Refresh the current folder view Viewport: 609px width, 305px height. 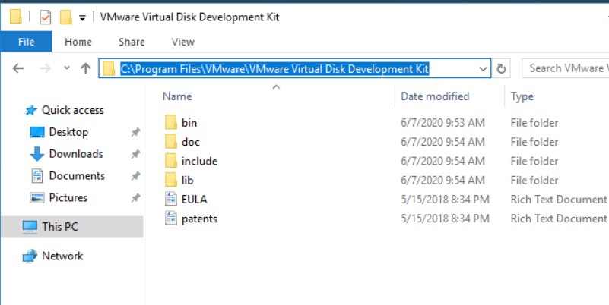pos(501,69)
